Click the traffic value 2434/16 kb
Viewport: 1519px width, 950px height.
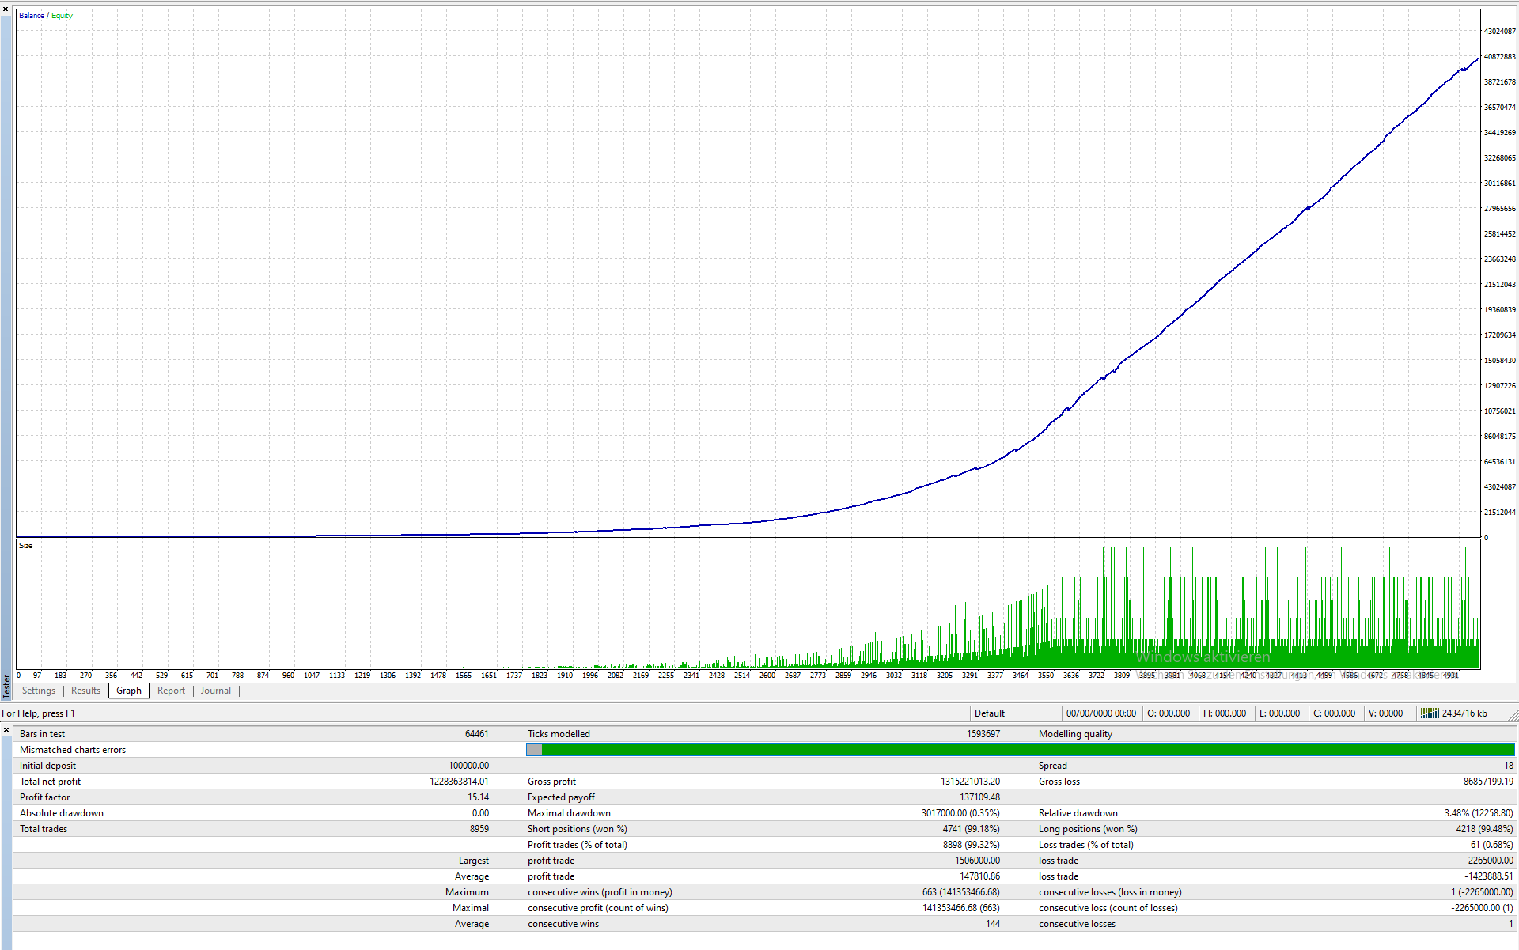(x=1464, y=713)
